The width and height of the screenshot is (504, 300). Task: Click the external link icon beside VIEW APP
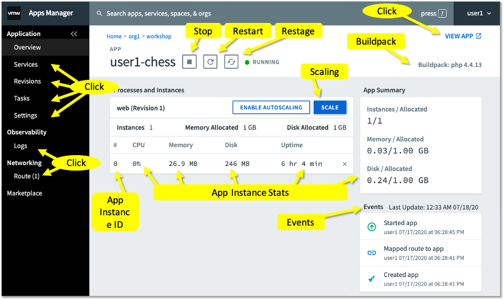pos(479,36)
